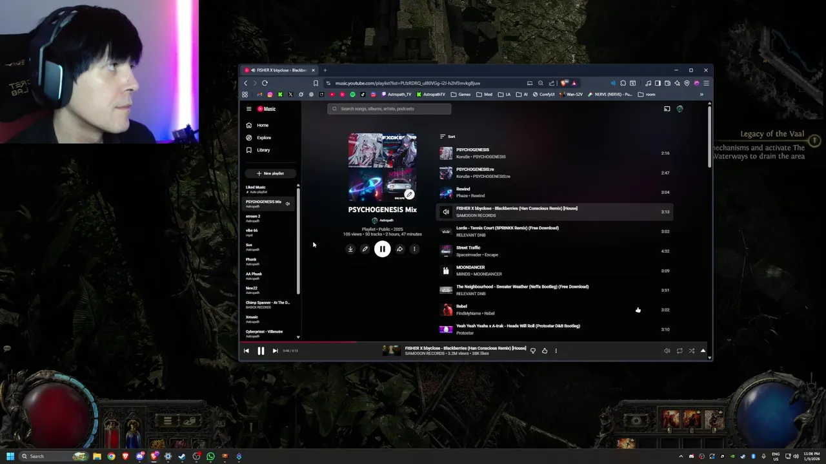Open the AA Phunk playlist
The height and width of the screenshot is (464, 826).
(269, 276)
